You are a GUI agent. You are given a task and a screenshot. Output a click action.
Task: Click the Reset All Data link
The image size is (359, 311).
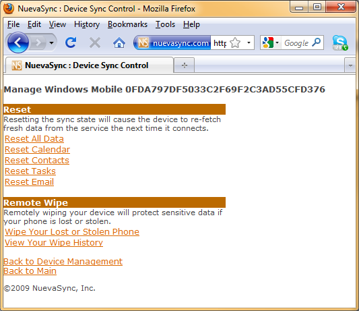(x=34, y=139)
